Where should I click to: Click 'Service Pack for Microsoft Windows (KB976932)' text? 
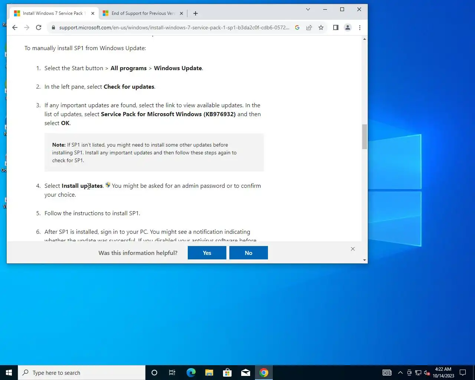coord(168,114)
